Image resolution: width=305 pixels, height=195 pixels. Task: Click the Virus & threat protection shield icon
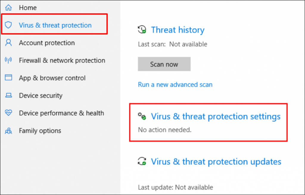pos(8,25)
